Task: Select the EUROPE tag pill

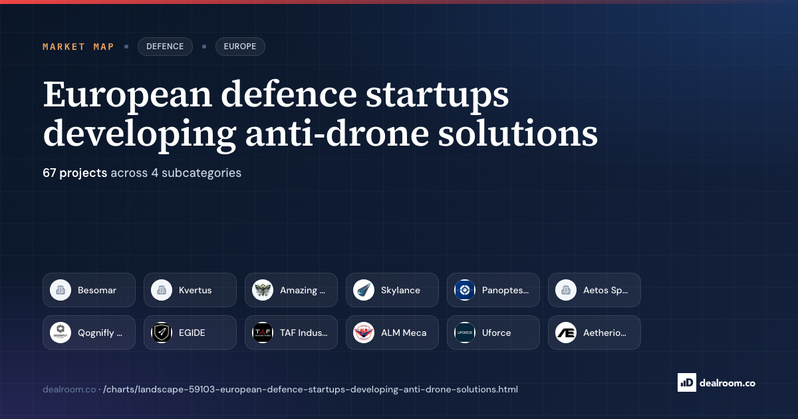Action: point(240,47)
